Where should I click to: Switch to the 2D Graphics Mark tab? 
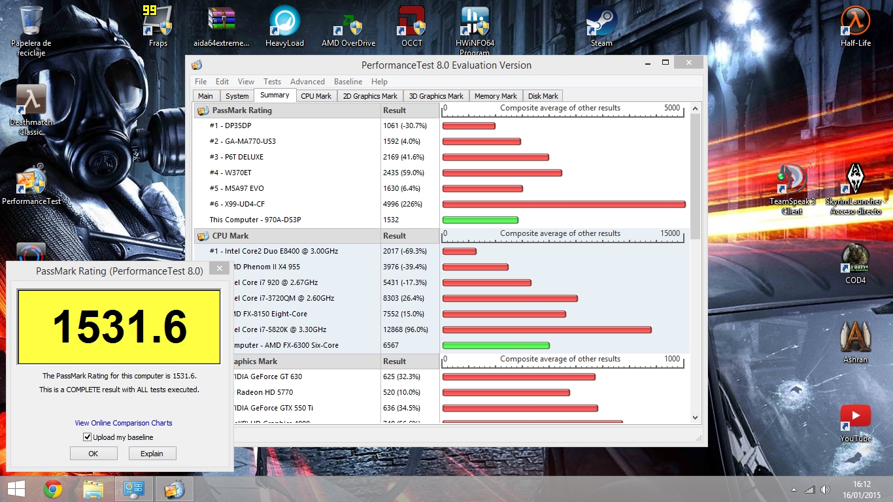click(370, 96)
